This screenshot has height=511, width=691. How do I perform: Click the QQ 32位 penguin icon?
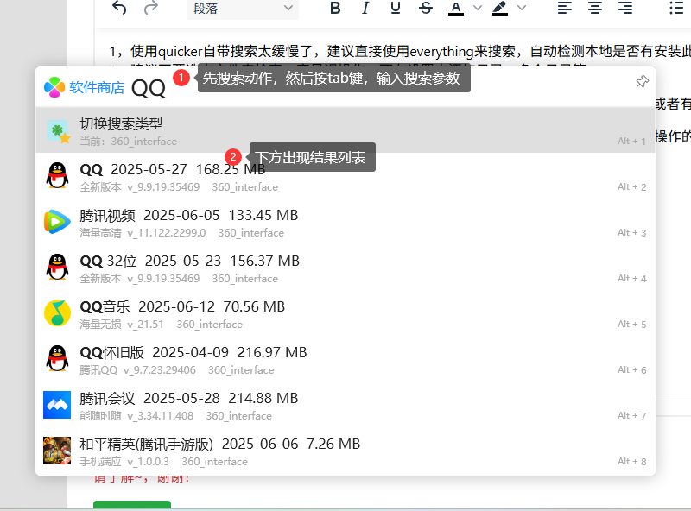click(x=57, y=268)
